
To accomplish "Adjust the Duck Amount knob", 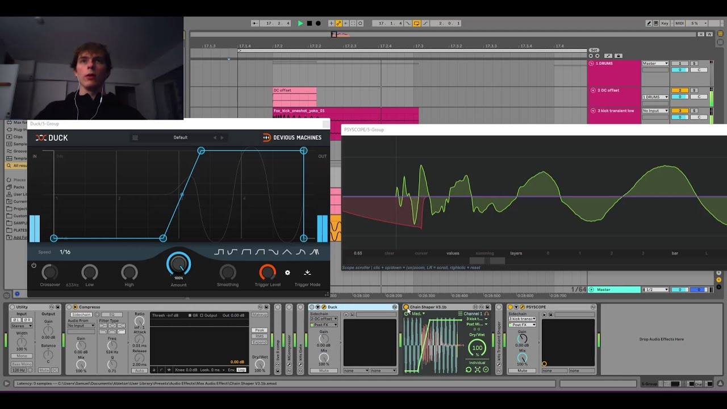I will coord(178,265).
